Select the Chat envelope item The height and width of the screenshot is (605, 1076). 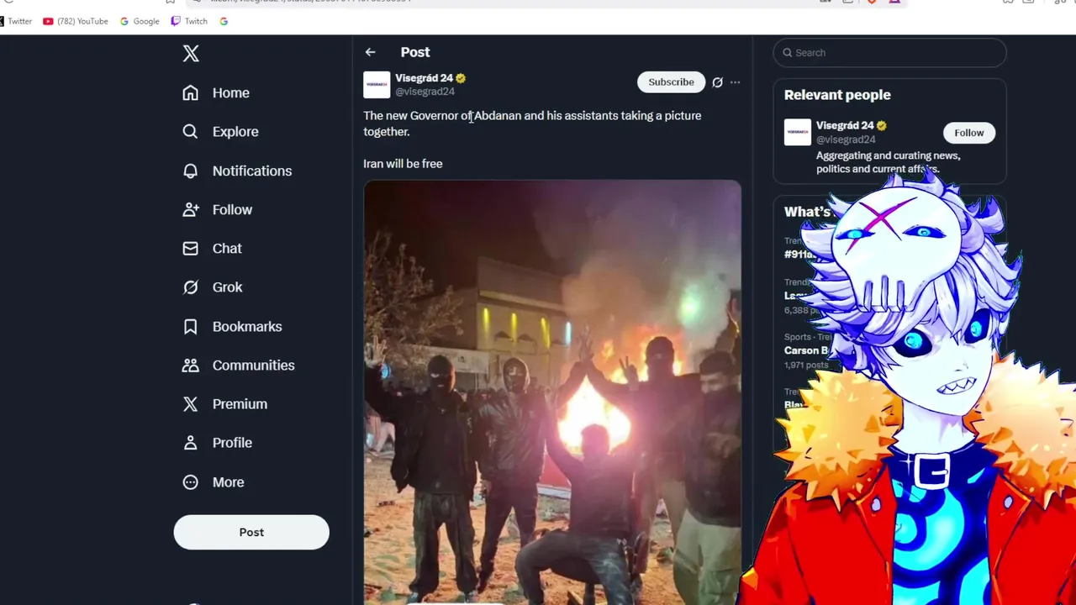(212, 248)
